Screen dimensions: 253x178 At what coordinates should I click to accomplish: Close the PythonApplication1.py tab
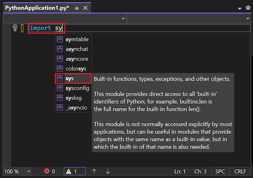click(85, 8)
